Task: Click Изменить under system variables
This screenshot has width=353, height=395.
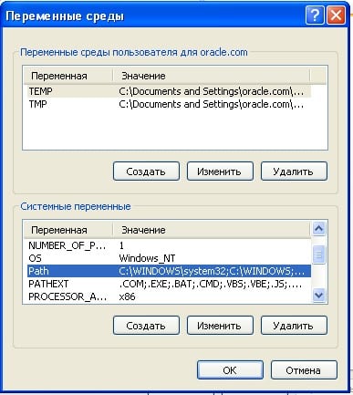Action: [x=220, y=326]
